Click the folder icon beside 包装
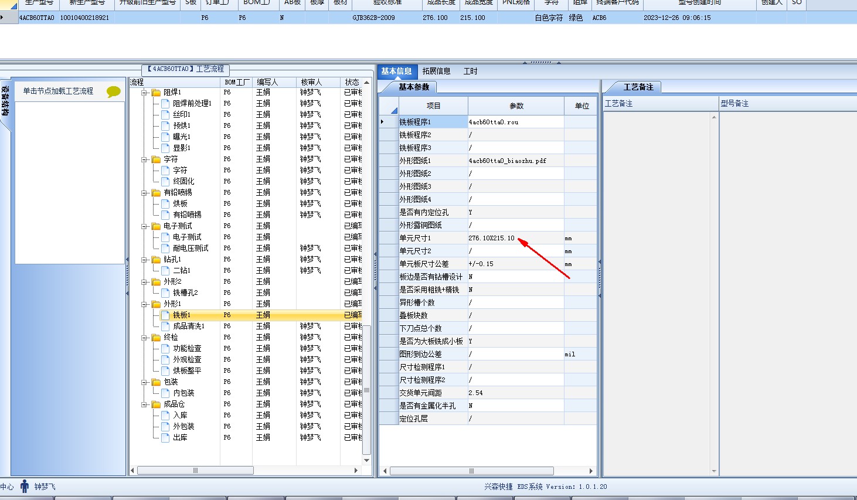 tap(156, 382)
